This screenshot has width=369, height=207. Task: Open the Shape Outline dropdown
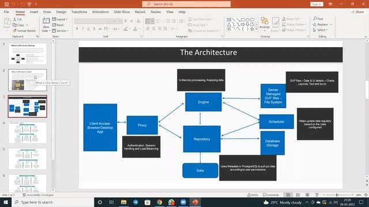click(295, 24)
